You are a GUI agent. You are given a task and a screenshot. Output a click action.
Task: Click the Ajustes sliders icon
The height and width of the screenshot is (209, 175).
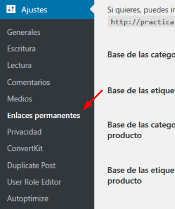pos(11,9)
